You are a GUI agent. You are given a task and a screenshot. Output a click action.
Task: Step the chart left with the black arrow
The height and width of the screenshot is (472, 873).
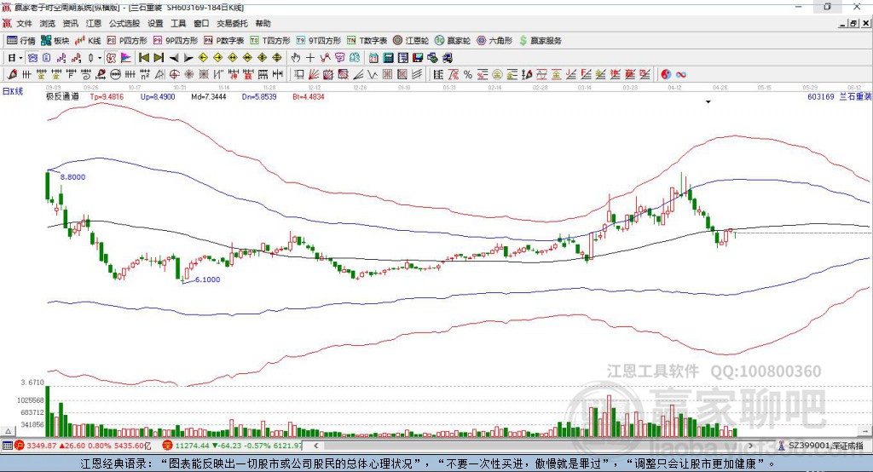click(174, 58)
